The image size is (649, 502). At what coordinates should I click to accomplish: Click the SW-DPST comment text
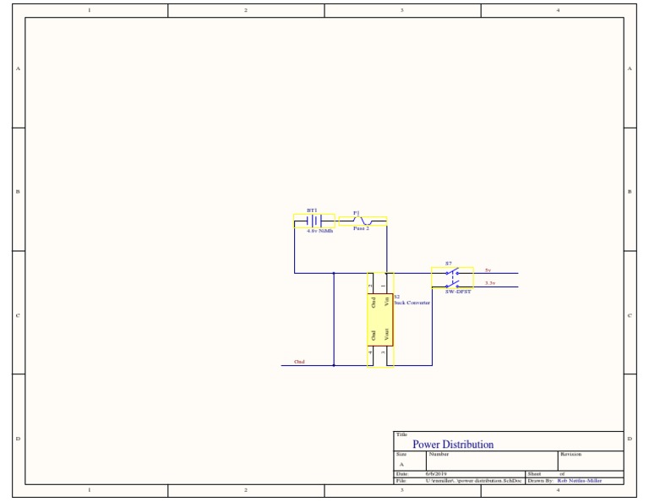coord(458,292)
